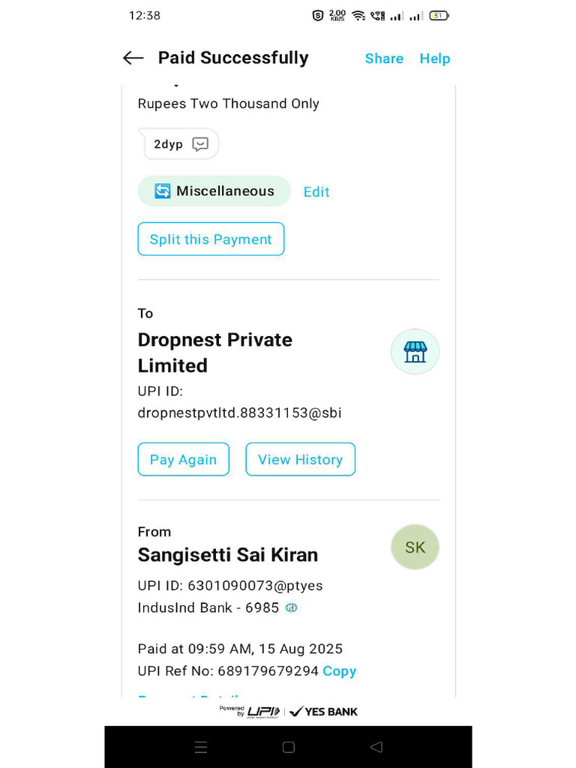Tap the Dropnest merchant store icon
The width and height of the screenshot is (576, 768).
(415, 352)
